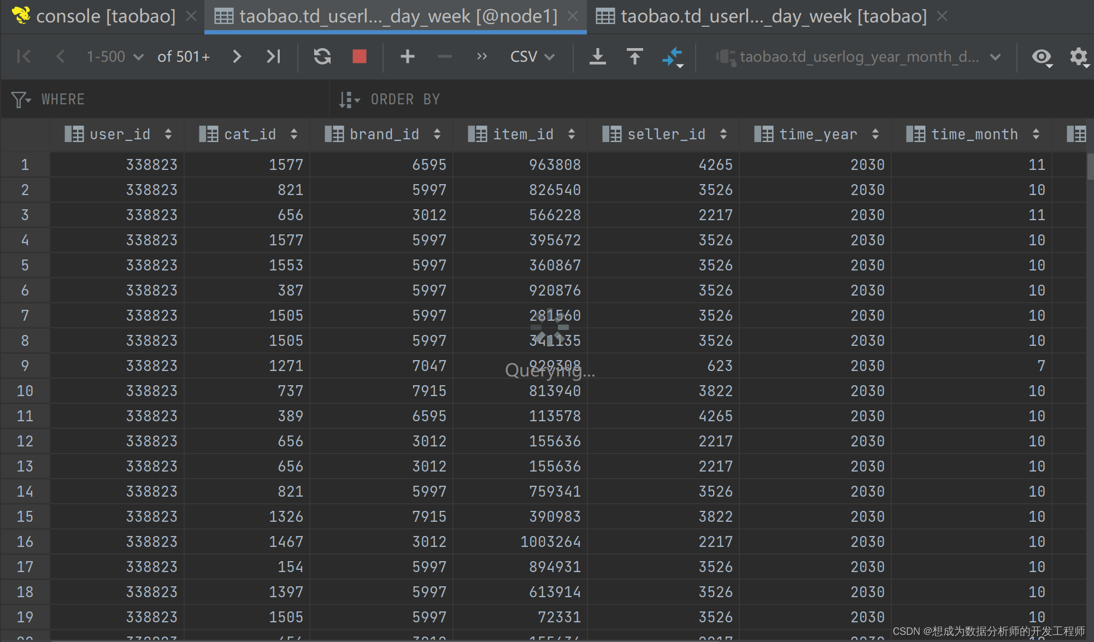This screenshot has height=642, width=1094.
Task: Add a new row with plus icon
Action: pyautogui.click(x=407, y=56)
